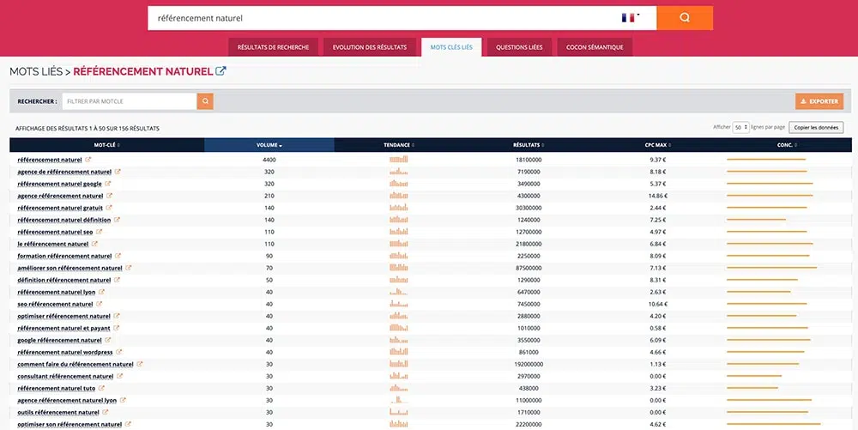This screenshot has height=430, width=858.
Task: Open external icon next to référencement naturel google
Action: [108, 184]
